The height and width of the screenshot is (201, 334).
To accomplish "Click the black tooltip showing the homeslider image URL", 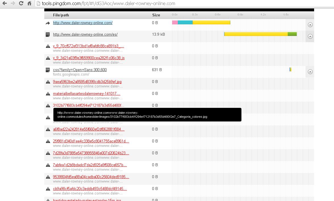I will 147,115.
